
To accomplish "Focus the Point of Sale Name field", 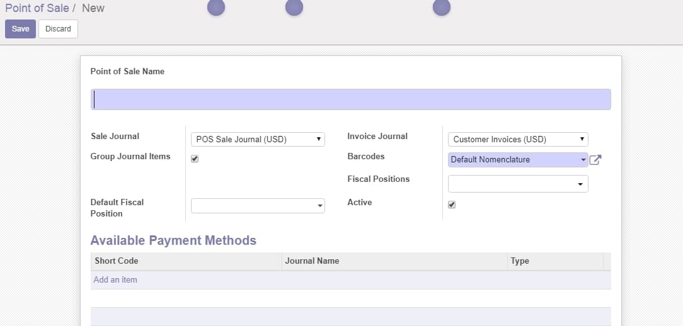I will pos(351,99).
